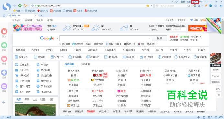224x119 pixels.
Task: Click the blue fourth icon in left sidebar
Action: (4, 73)
